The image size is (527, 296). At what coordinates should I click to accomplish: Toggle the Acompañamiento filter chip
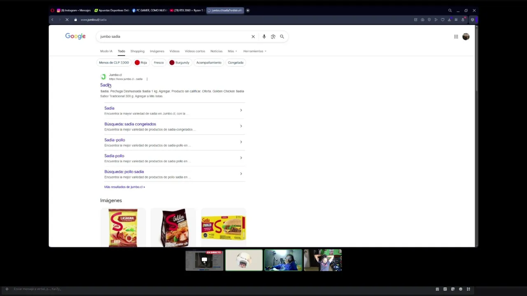[x=209, y=62]
